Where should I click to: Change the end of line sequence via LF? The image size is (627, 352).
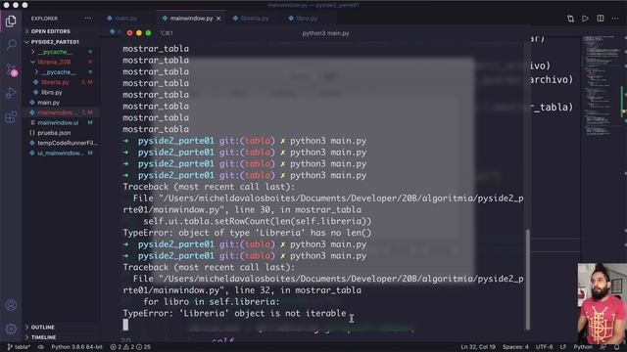pos(563,347)
